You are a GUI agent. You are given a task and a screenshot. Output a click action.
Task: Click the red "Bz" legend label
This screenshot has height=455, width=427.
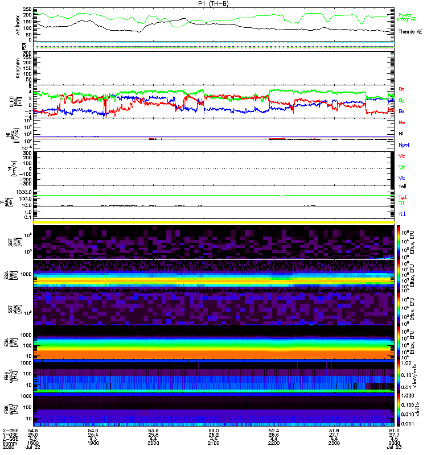401,89
